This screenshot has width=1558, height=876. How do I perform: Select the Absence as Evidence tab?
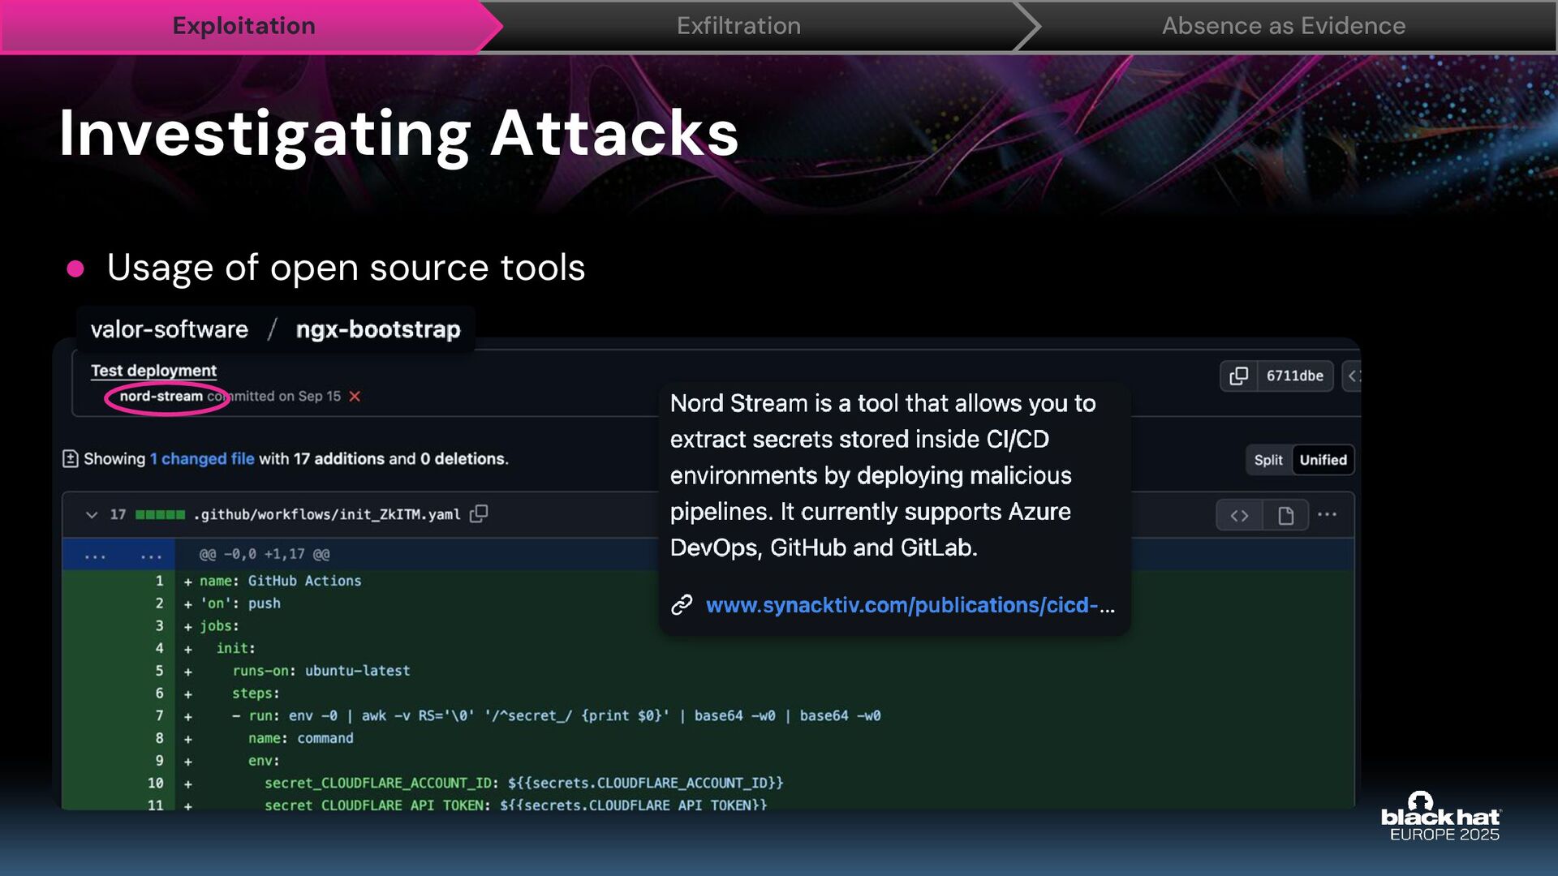click(x=1283, y=26)
